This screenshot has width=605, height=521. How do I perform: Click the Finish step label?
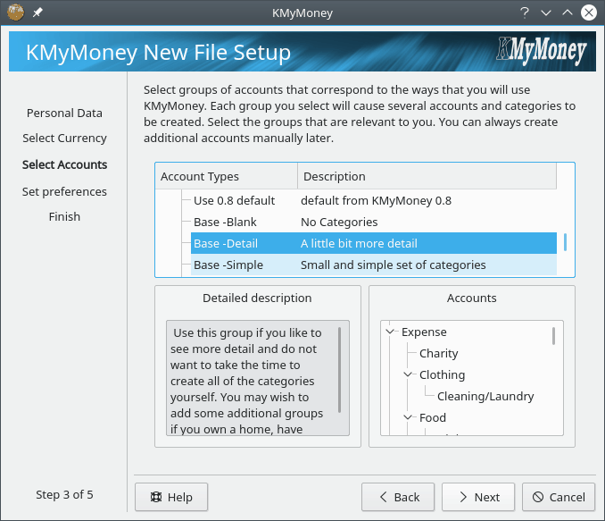[64, 216]
